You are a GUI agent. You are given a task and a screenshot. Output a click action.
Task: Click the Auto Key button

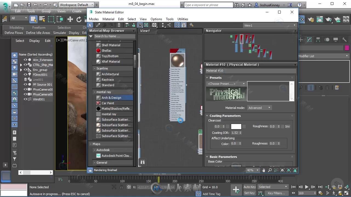250,187
